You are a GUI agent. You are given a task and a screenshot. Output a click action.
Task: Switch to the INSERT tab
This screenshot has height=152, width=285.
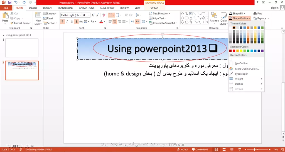pos(33,8)
